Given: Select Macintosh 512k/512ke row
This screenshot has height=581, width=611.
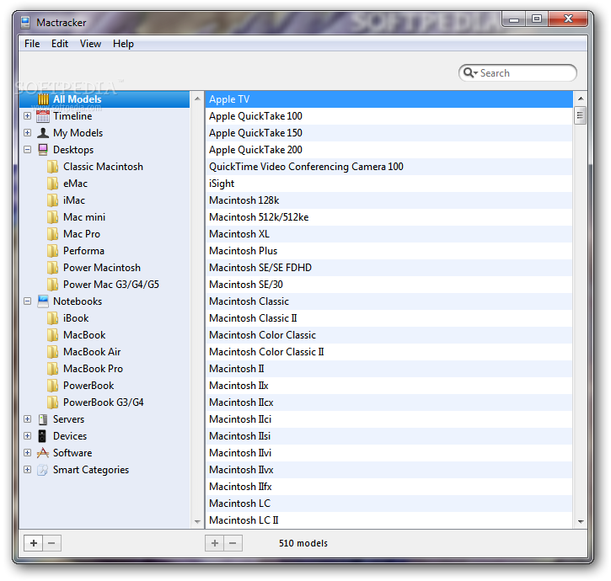Looking at the screenshot, I should pos(389,217).
